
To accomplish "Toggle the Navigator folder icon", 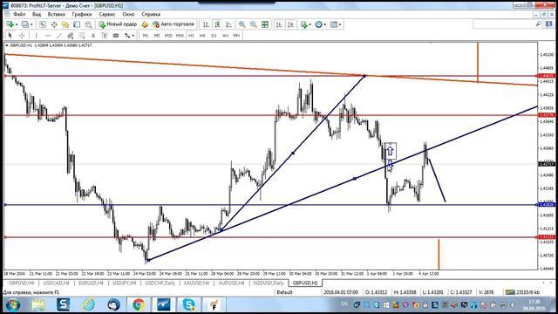I will pos(65,24).
